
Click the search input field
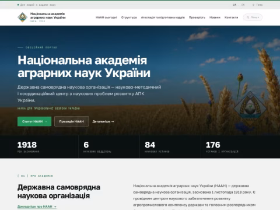coord(253,17)
